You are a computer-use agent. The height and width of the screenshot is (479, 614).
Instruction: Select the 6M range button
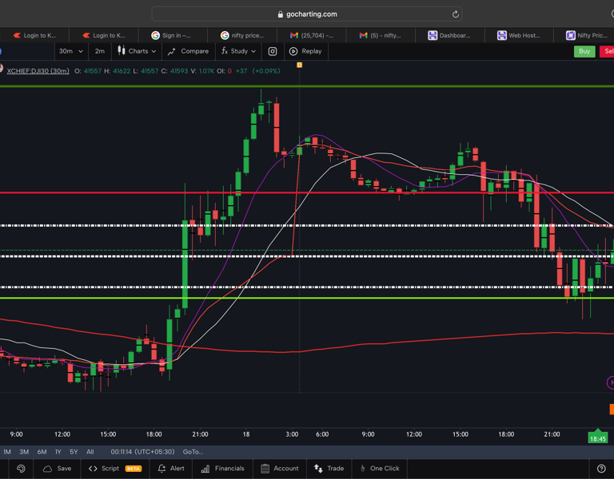click(x=42, y=452)
